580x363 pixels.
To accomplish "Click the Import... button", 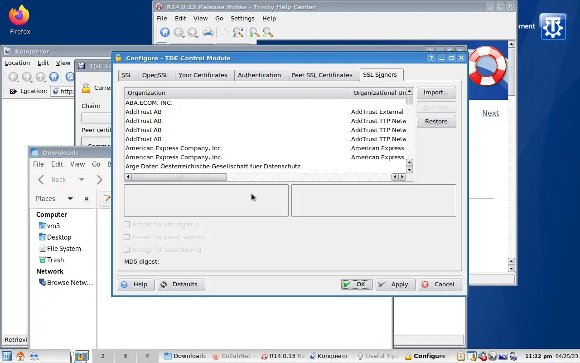I will [436, 93].
